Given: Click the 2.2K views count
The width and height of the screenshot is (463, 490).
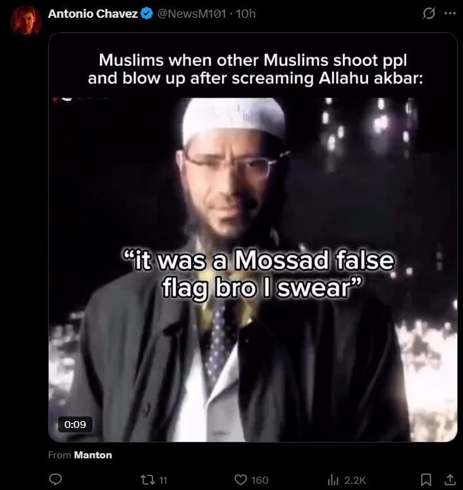Looking at the screenshot, I should click(355, 480).
